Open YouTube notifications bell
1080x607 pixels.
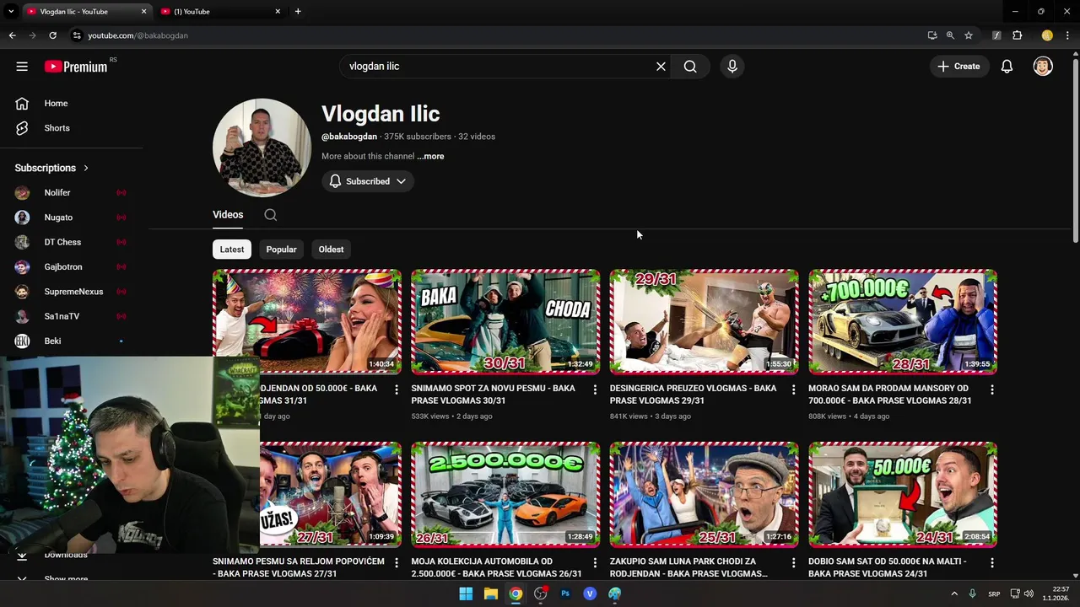(1007, 67)
